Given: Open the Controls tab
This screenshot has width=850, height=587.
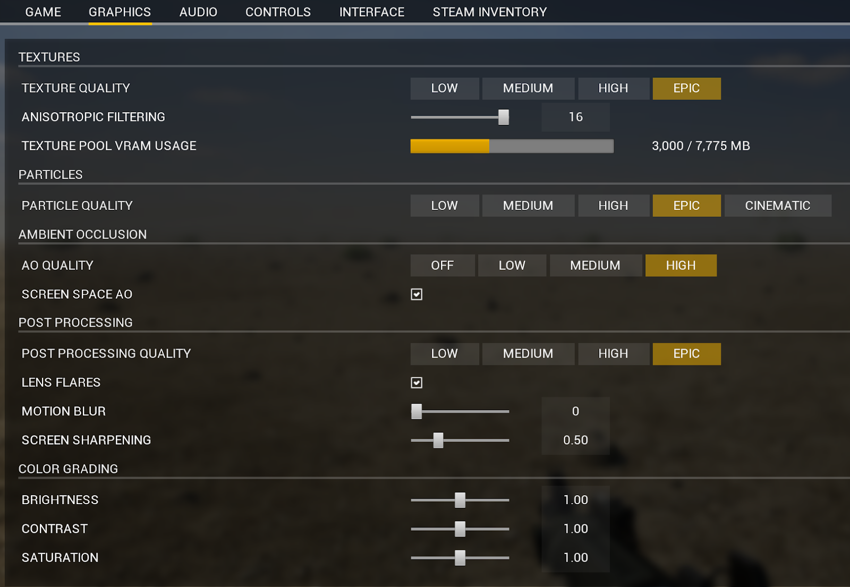Looking at the screenshot, I should pos(278,12).
